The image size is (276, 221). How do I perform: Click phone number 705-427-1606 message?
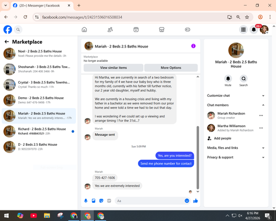pyautogui.click(x=105, y=178)
